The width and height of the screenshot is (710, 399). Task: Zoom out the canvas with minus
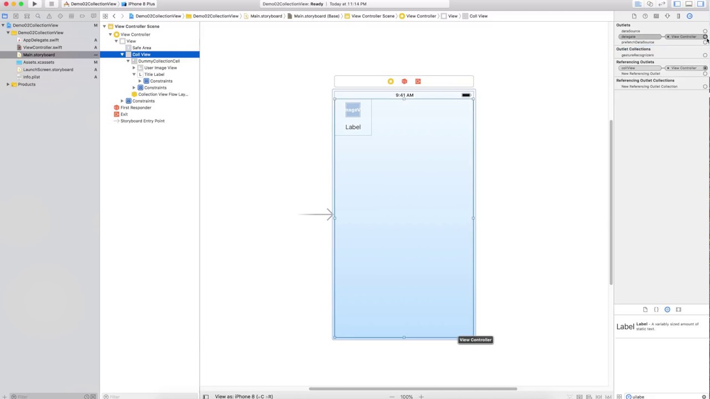(392, 396)
